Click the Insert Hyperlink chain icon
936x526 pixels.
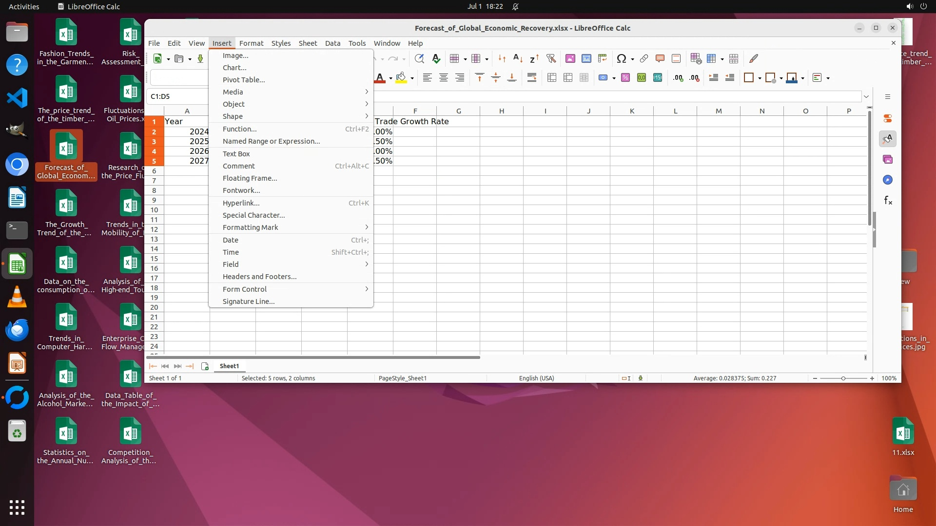643,59
